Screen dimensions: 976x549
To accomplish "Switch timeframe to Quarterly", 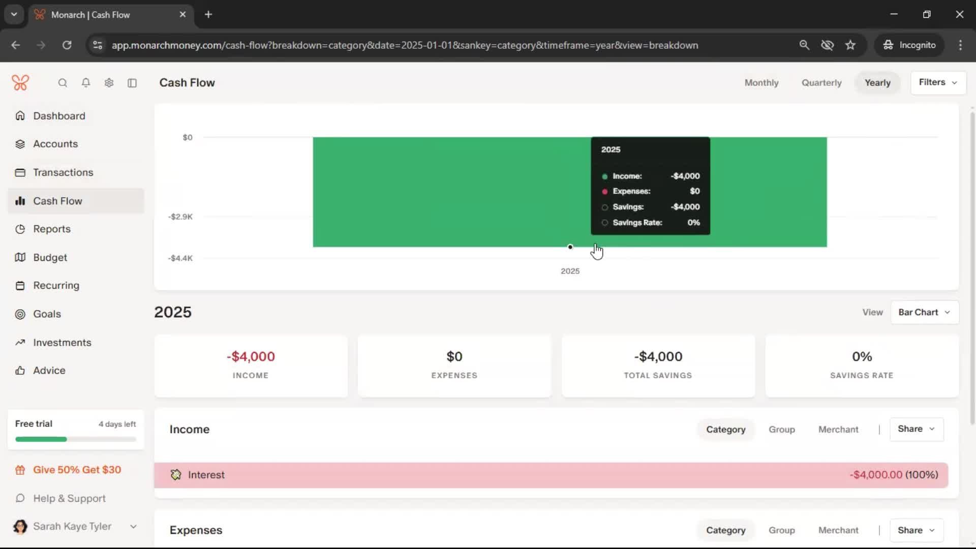I will [821, 83].
